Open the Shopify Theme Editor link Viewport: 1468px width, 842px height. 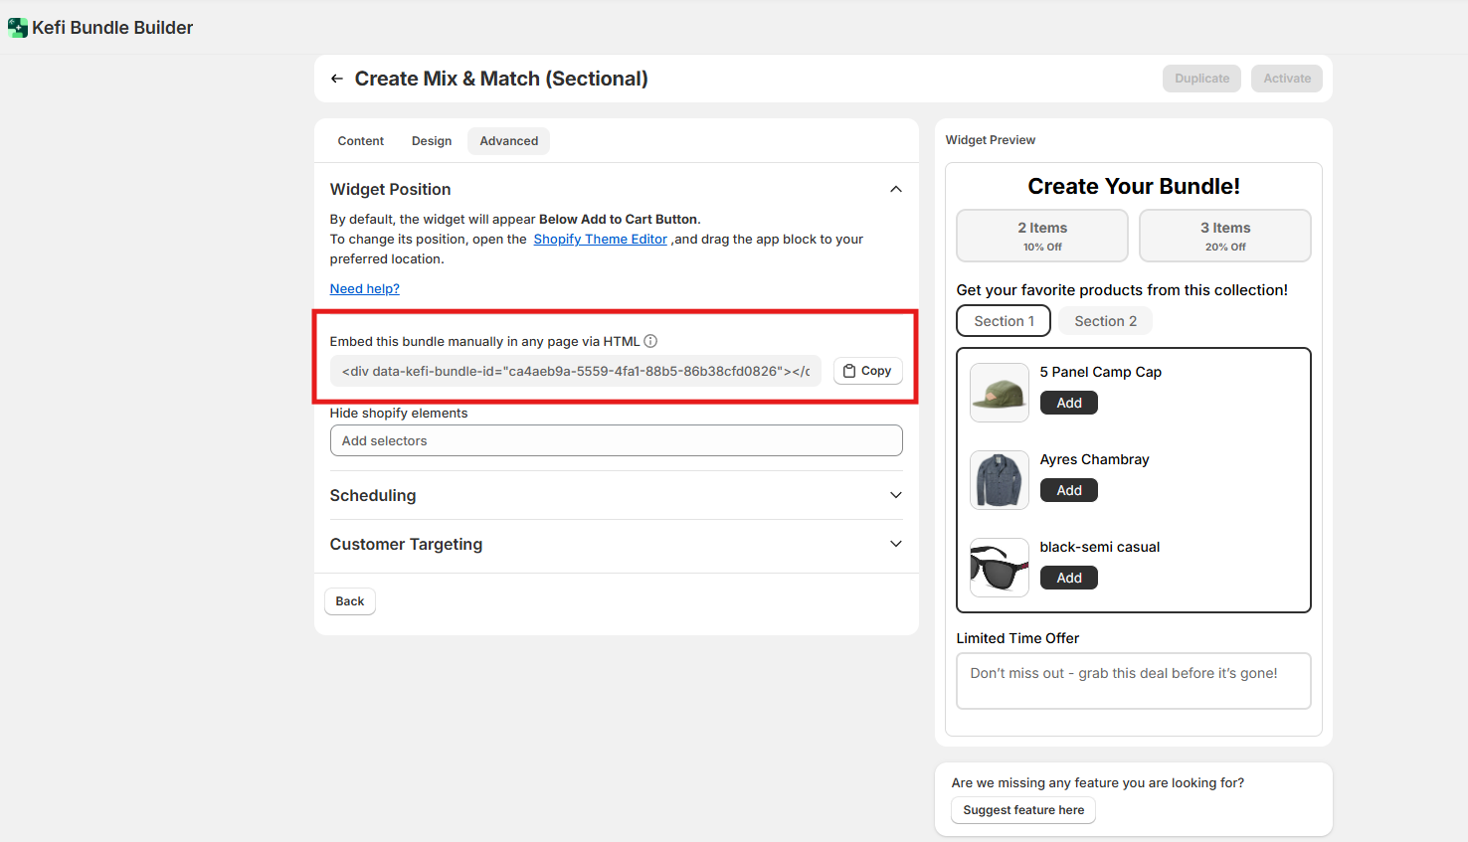[x=600, y=239]
